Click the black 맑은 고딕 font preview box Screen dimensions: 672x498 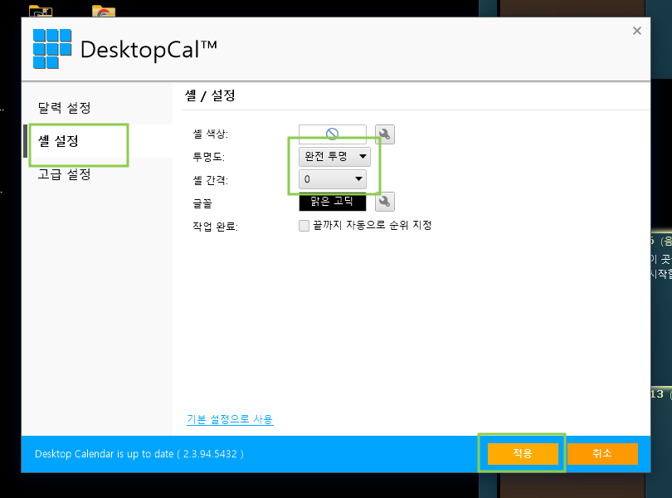click(x=333, y=202)
